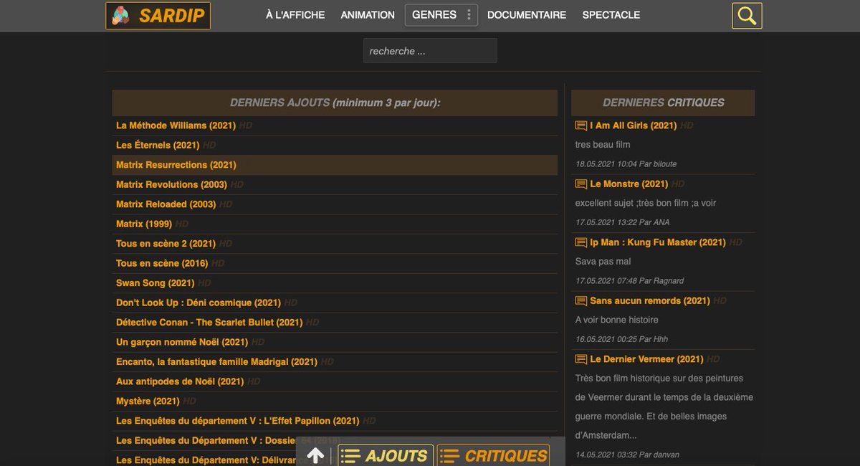Open Détective Conan - The Scarlet Bullet
Image resolution: width=860 pixels, height=466 pixels.
click(x=209, y=323)
